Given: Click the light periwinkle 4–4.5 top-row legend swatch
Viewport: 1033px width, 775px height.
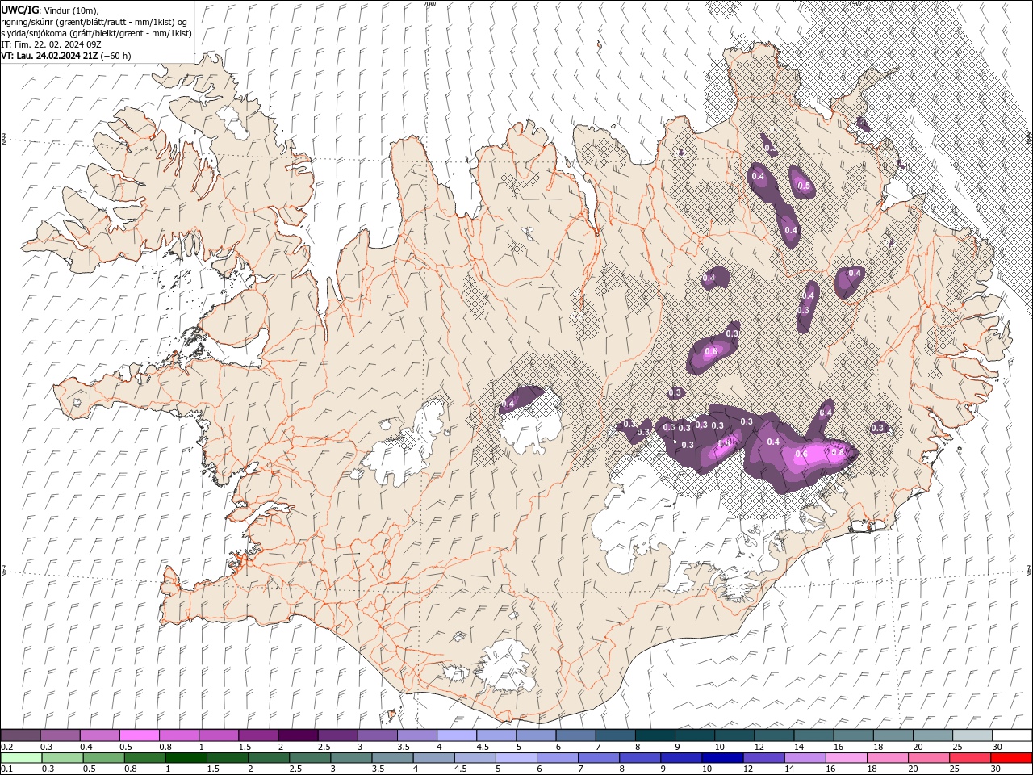Looking at the screenshot, I should coord(457,735).
